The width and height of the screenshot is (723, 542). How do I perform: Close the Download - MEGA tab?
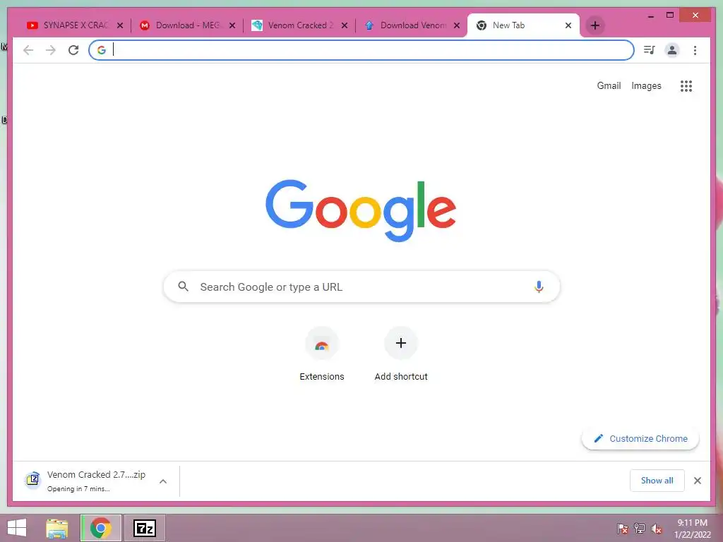232,25
